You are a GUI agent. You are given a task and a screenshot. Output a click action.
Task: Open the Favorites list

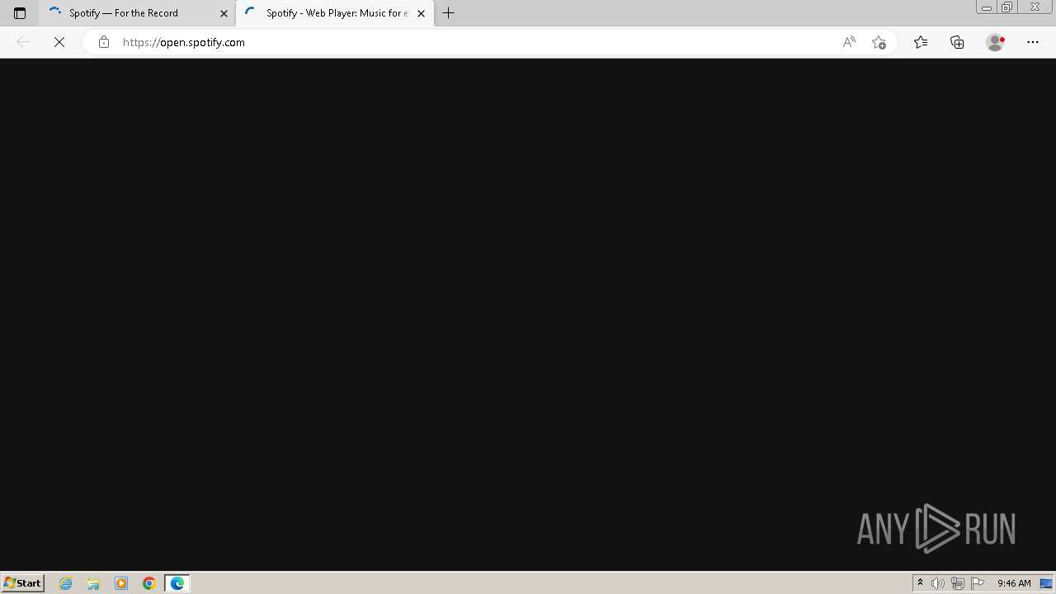(921, 42)
